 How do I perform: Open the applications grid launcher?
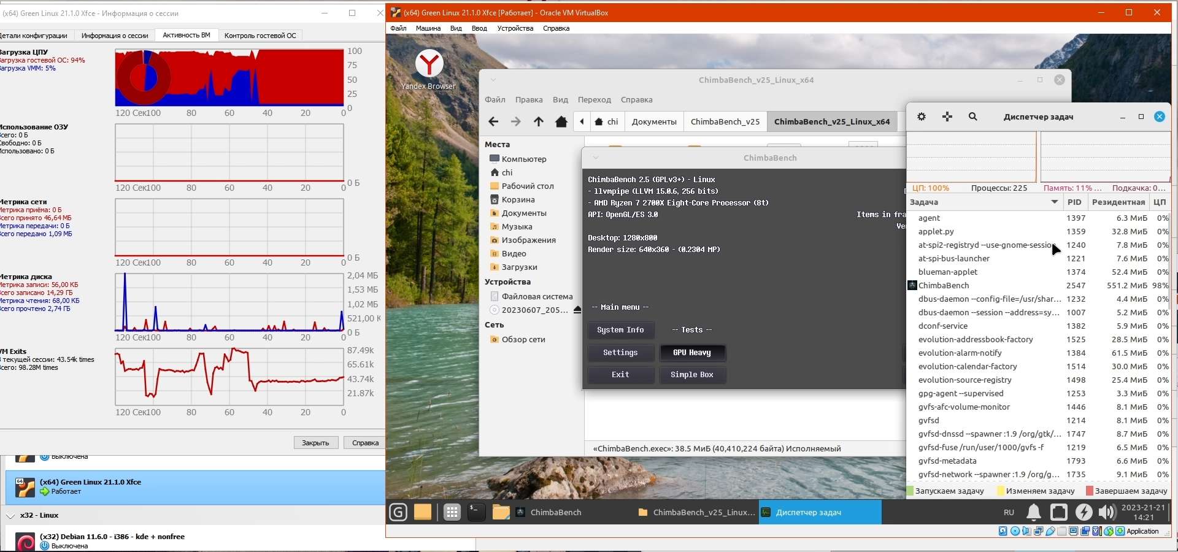[x=452, y=512]
